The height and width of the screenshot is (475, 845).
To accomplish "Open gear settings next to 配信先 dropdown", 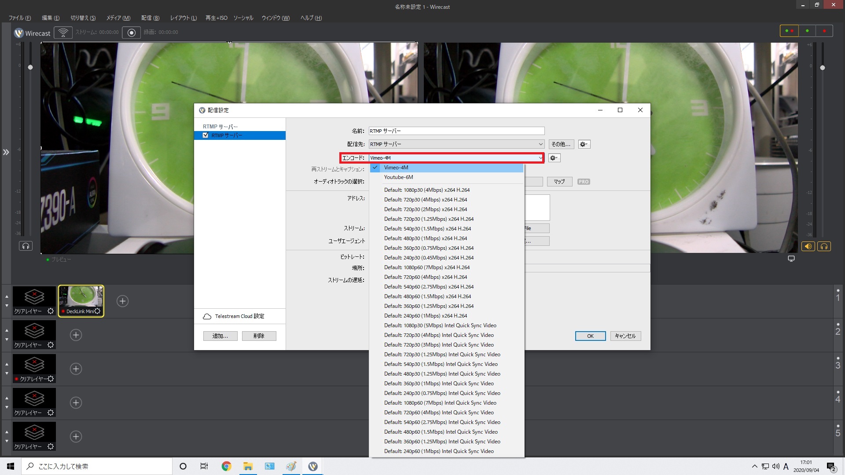I will point(584,144).
